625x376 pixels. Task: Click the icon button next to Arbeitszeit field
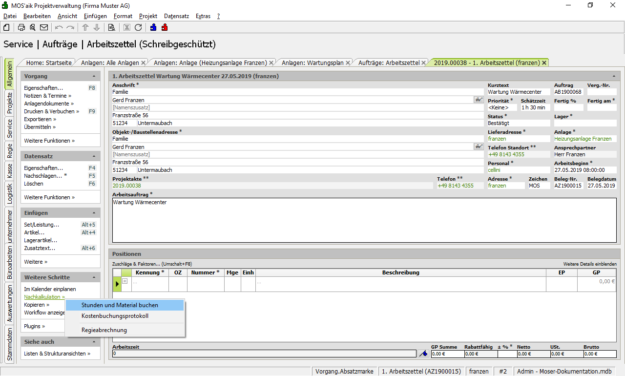coord(423,354)
